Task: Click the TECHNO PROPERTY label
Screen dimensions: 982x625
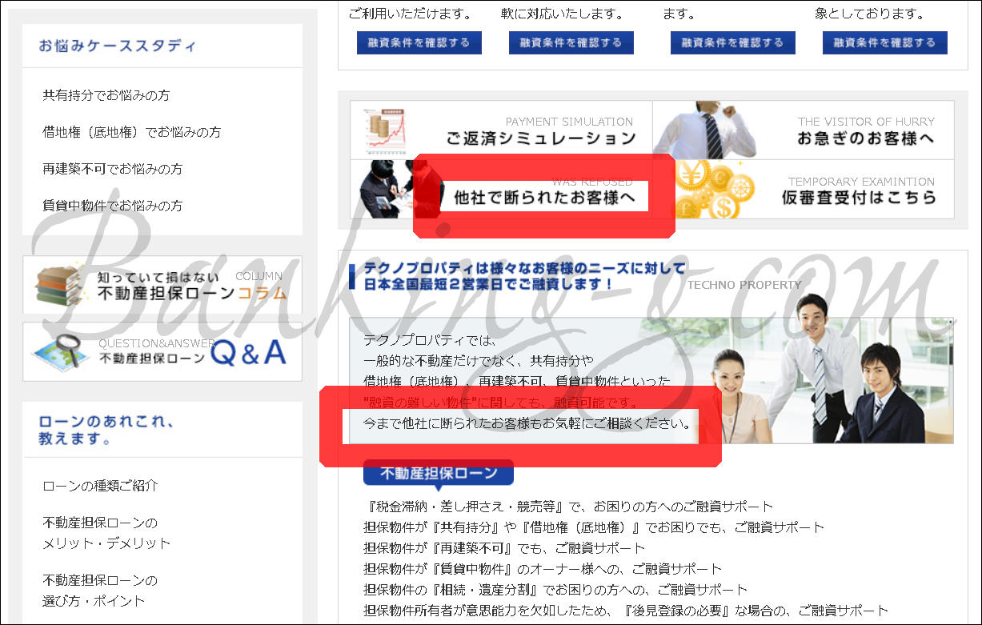Action: (744, 285)
